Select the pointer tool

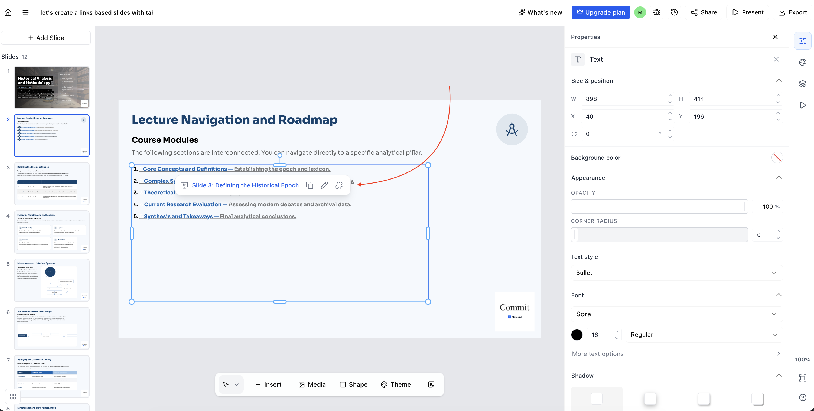coord(226,384)
